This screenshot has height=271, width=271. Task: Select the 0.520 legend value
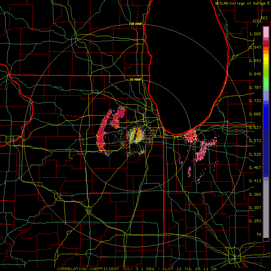click(255, 154)
